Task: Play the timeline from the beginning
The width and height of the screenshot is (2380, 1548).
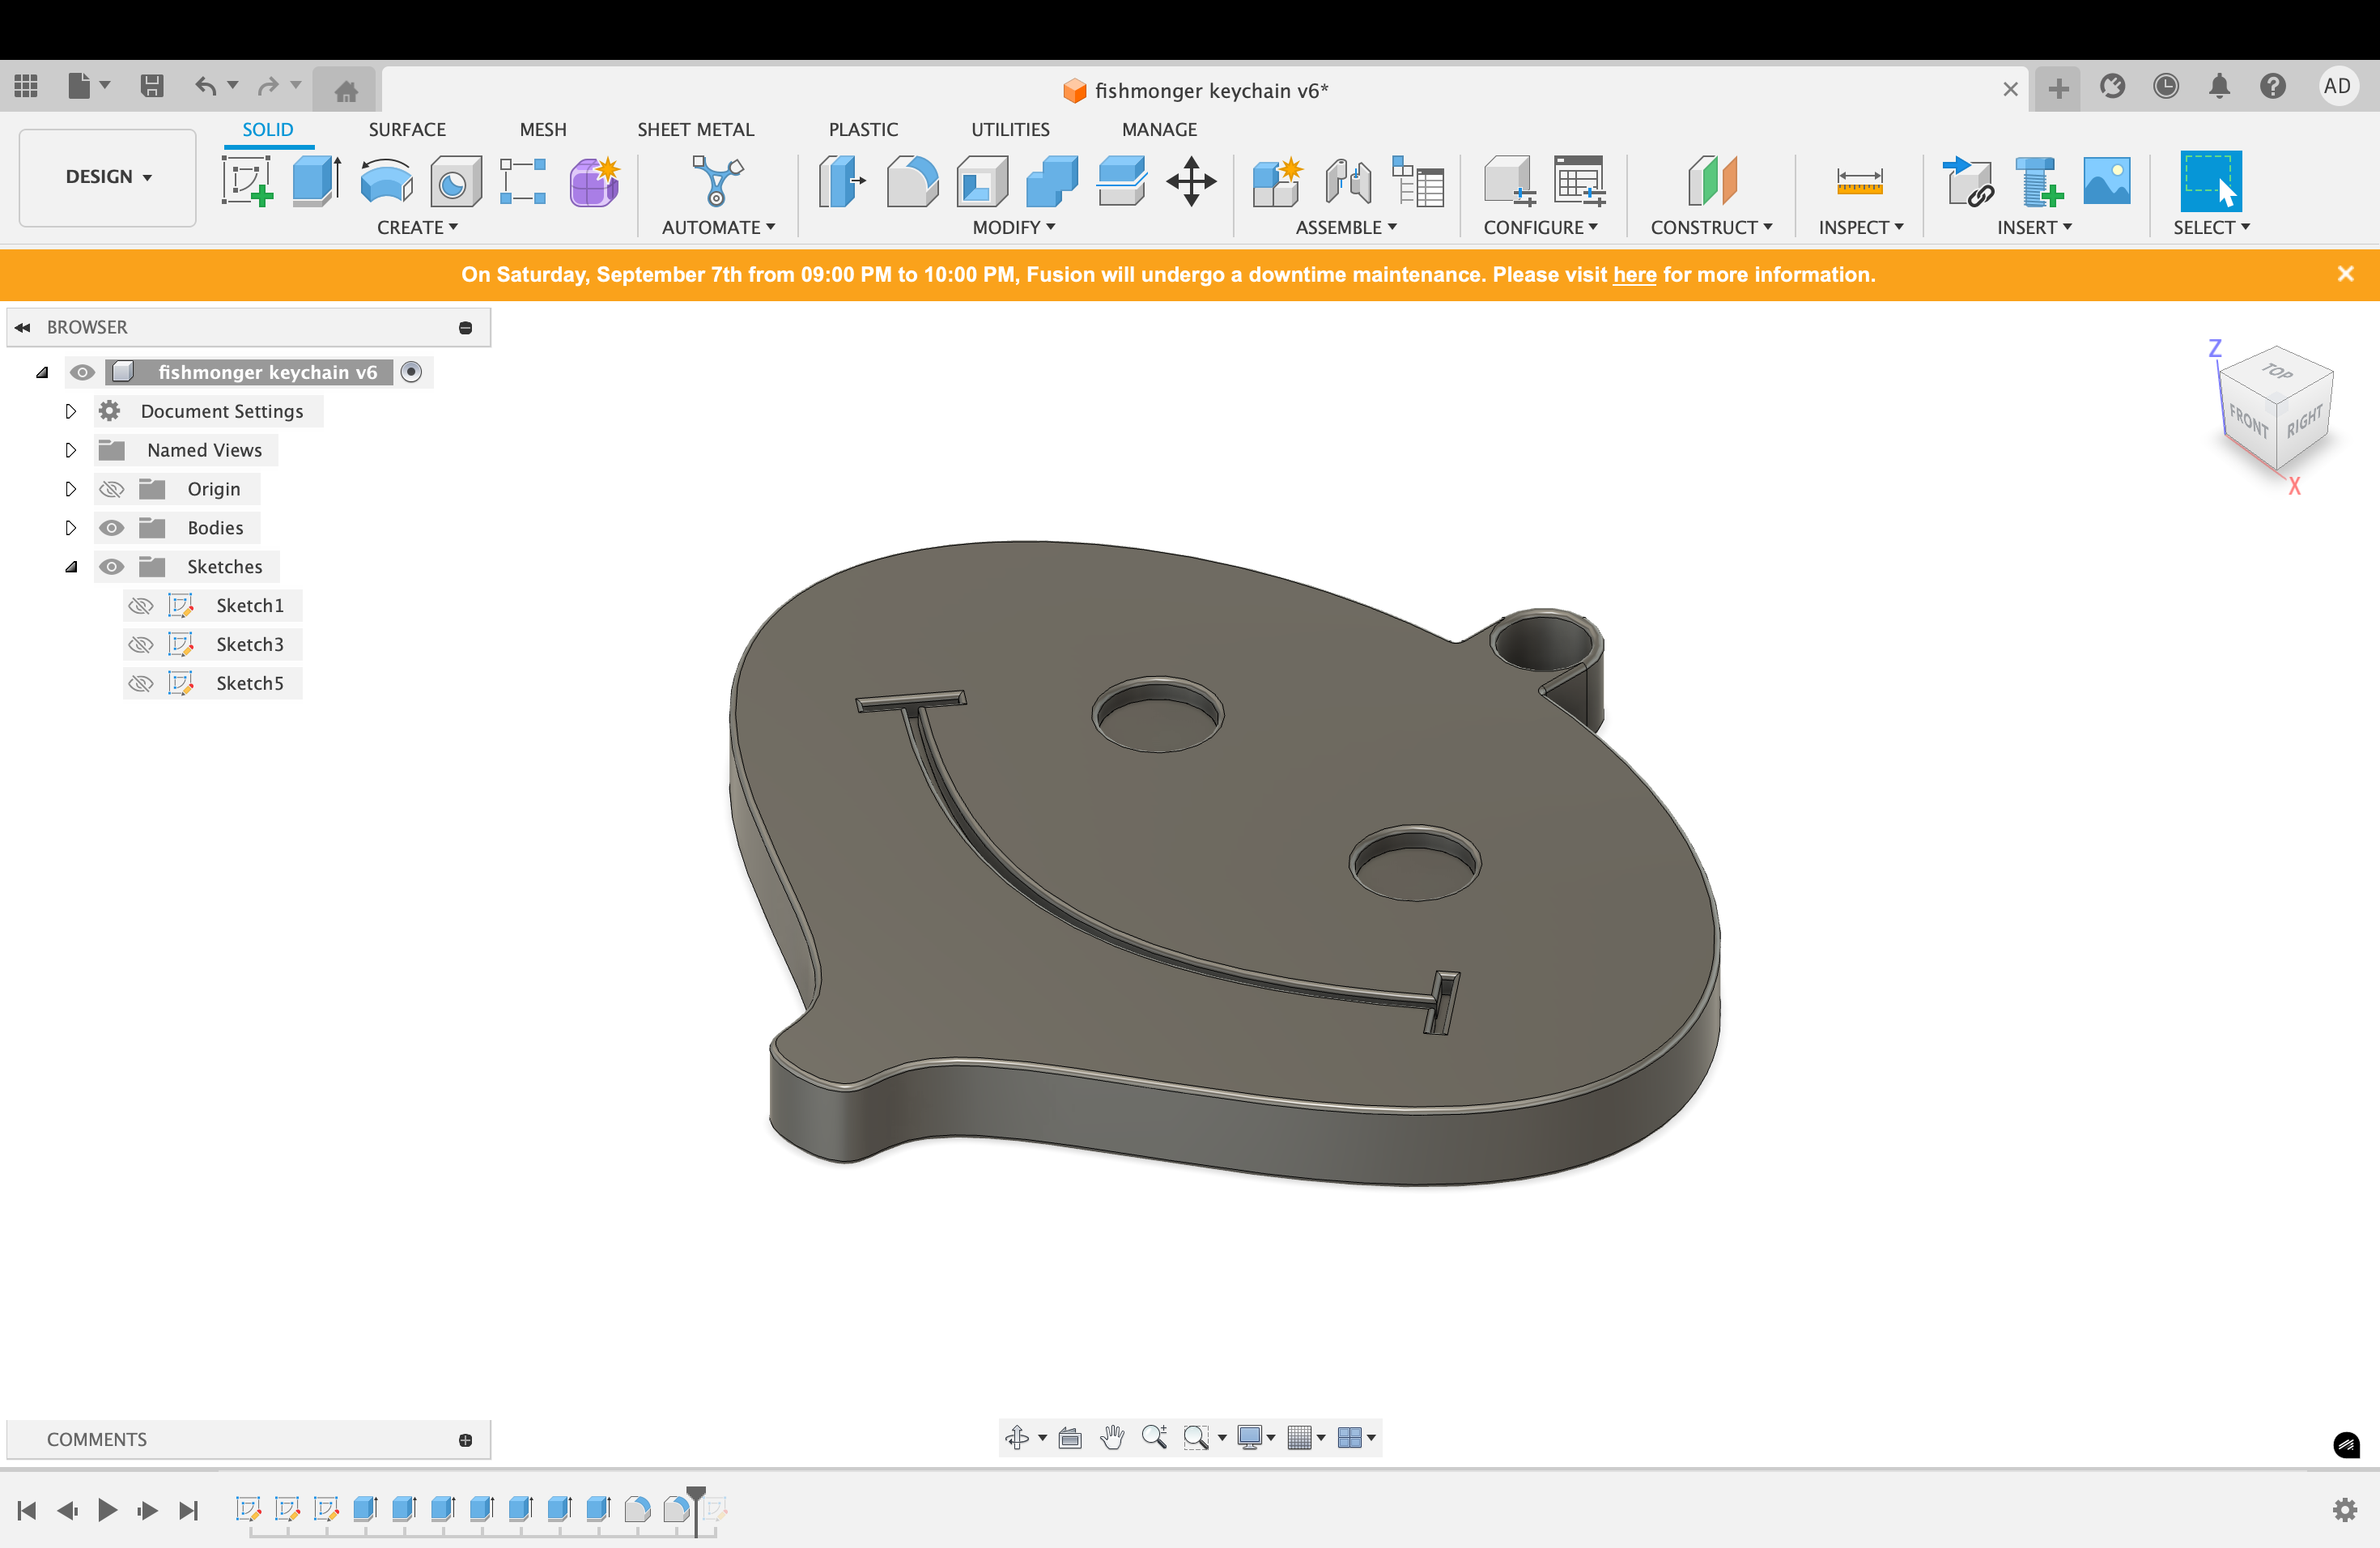Action: point(107,1510)
